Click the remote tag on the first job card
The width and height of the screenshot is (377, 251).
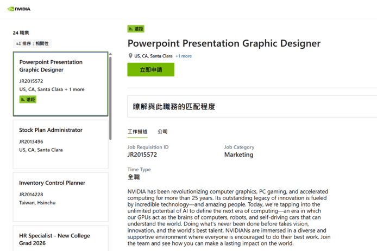pyautogui.click(x=28, y=99)
